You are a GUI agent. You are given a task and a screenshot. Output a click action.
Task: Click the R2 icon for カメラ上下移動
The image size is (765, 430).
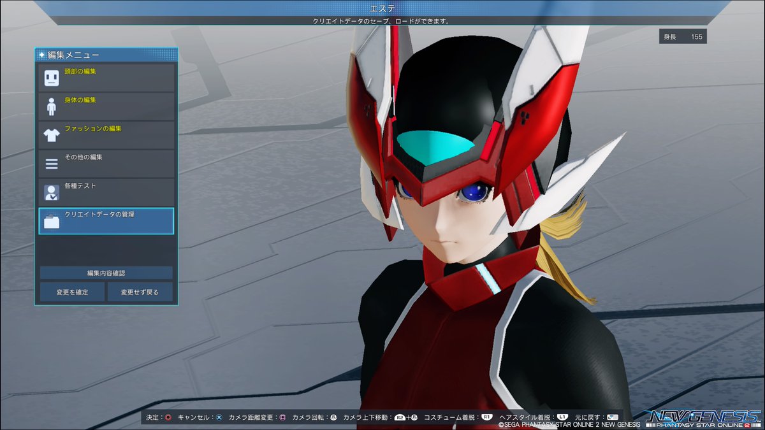click(x=400, y=417)
